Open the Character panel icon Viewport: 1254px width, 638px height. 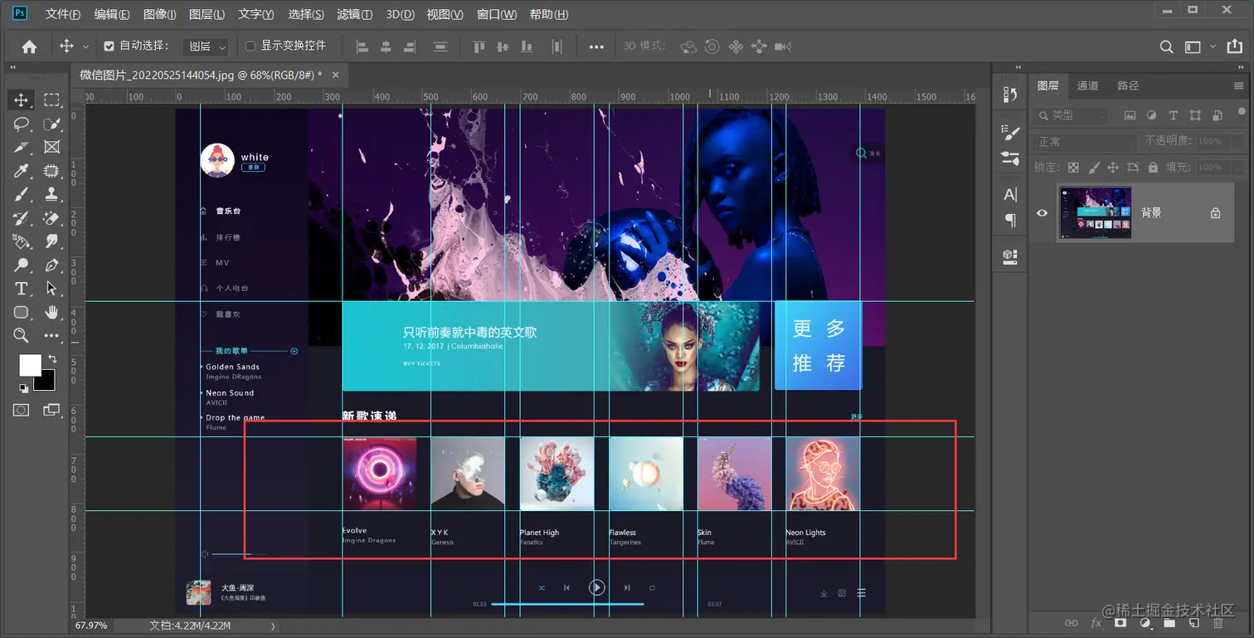coord(1010,195)
